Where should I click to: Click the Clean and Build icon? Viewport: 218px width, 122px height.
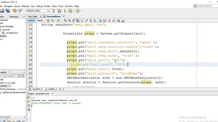coord(59,11)
